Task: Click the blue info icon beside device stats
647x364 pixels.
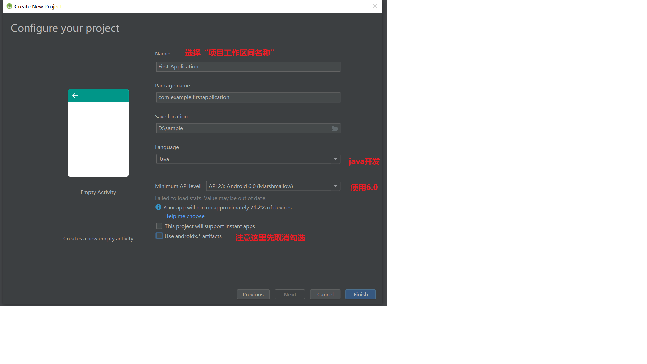Action: [x=158, y=207]
